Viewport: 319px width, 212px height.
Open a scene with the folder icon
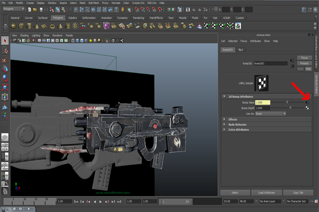click(x=35, y=10)
